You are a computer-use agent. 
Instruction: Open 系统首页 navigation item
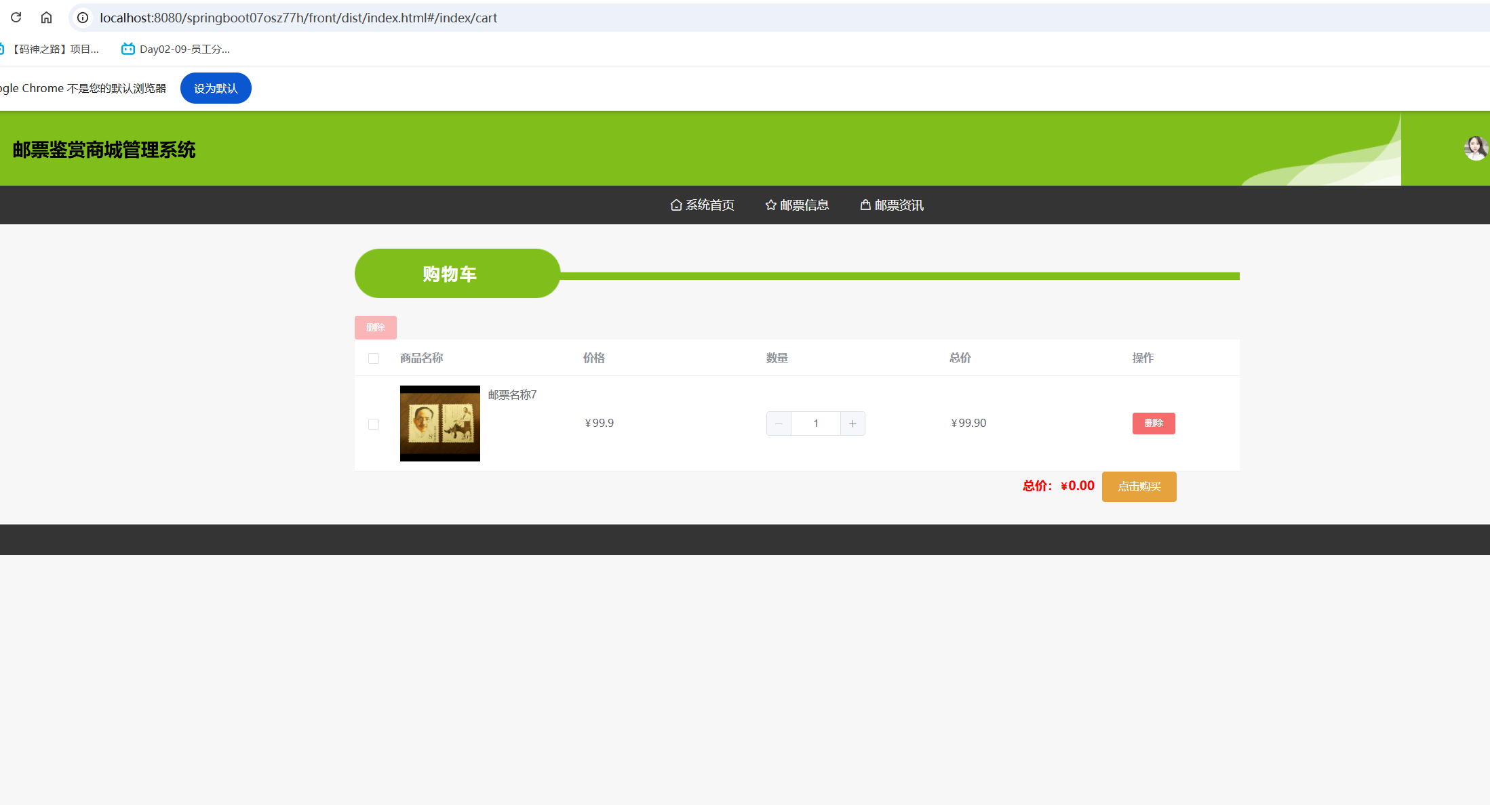click(x=703, y=205)
